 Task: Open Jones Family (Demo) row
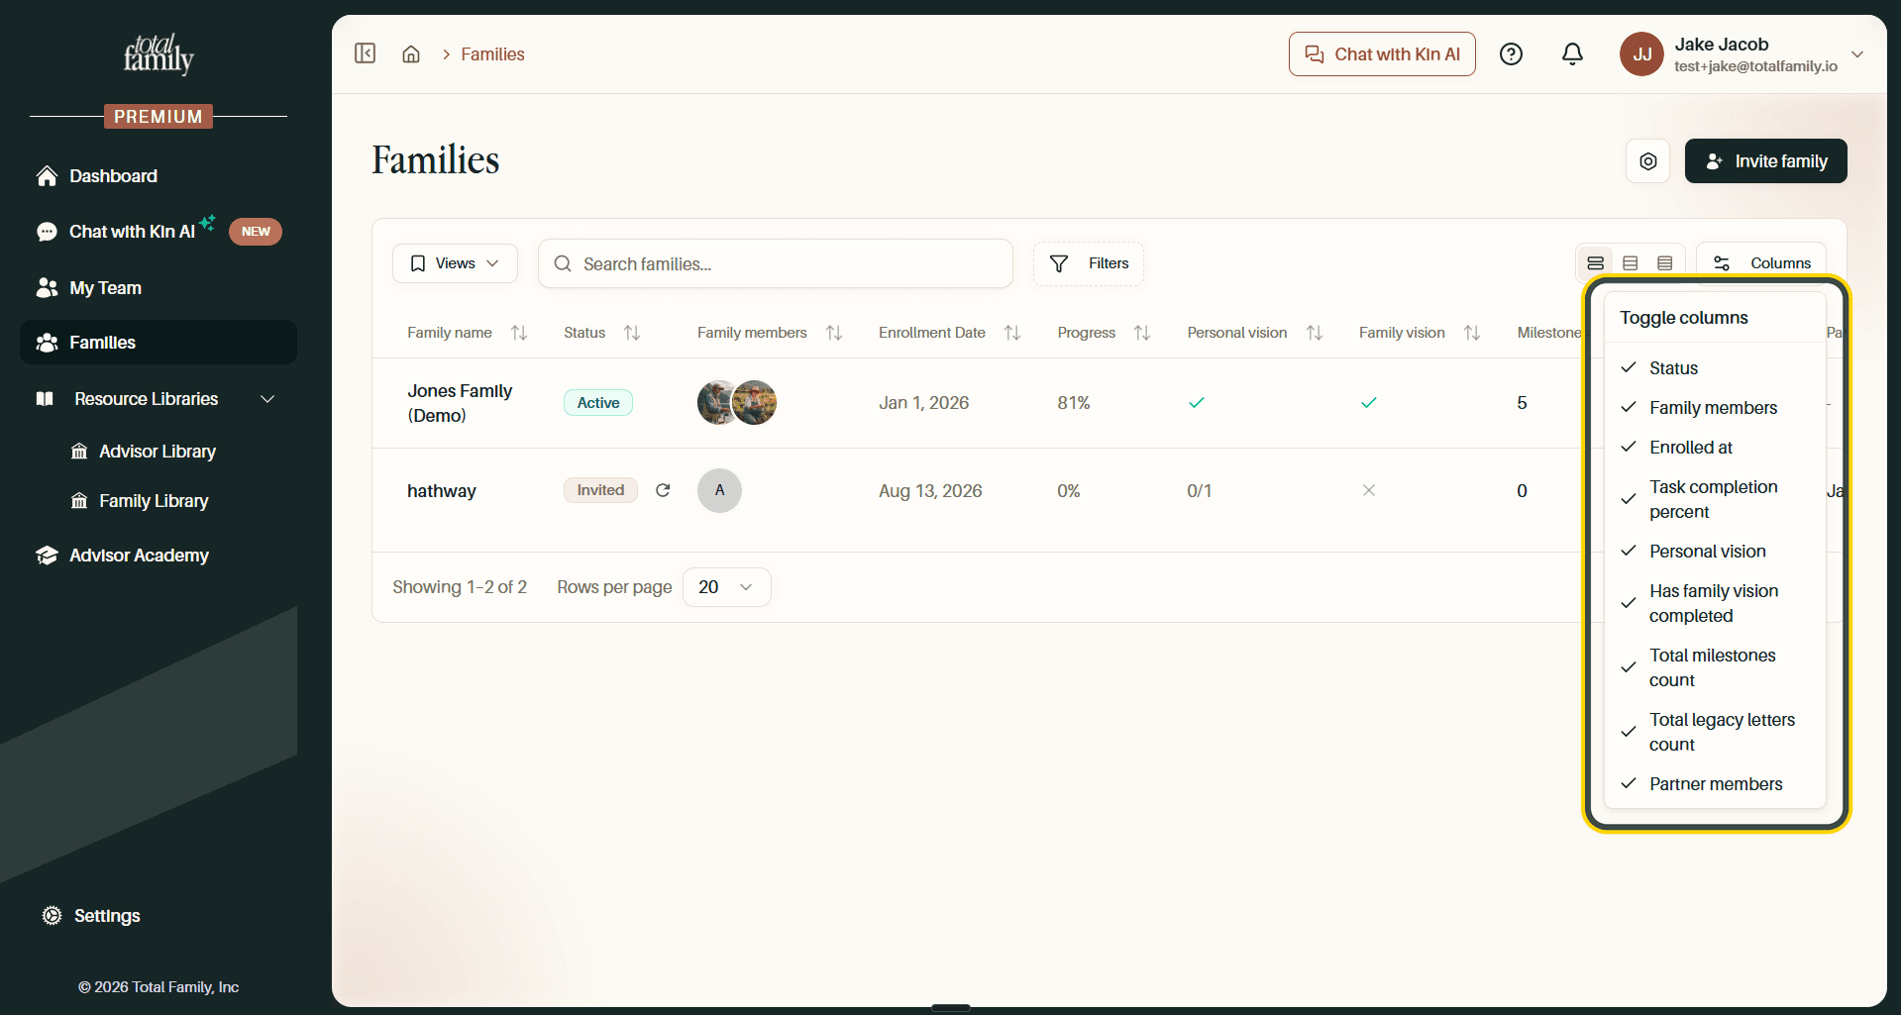point(460,403)
